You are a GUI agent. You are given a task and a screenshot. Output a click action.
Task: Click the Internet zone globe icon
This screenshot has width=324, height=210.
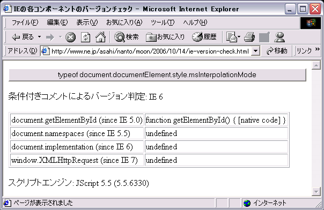coord(247,203)
